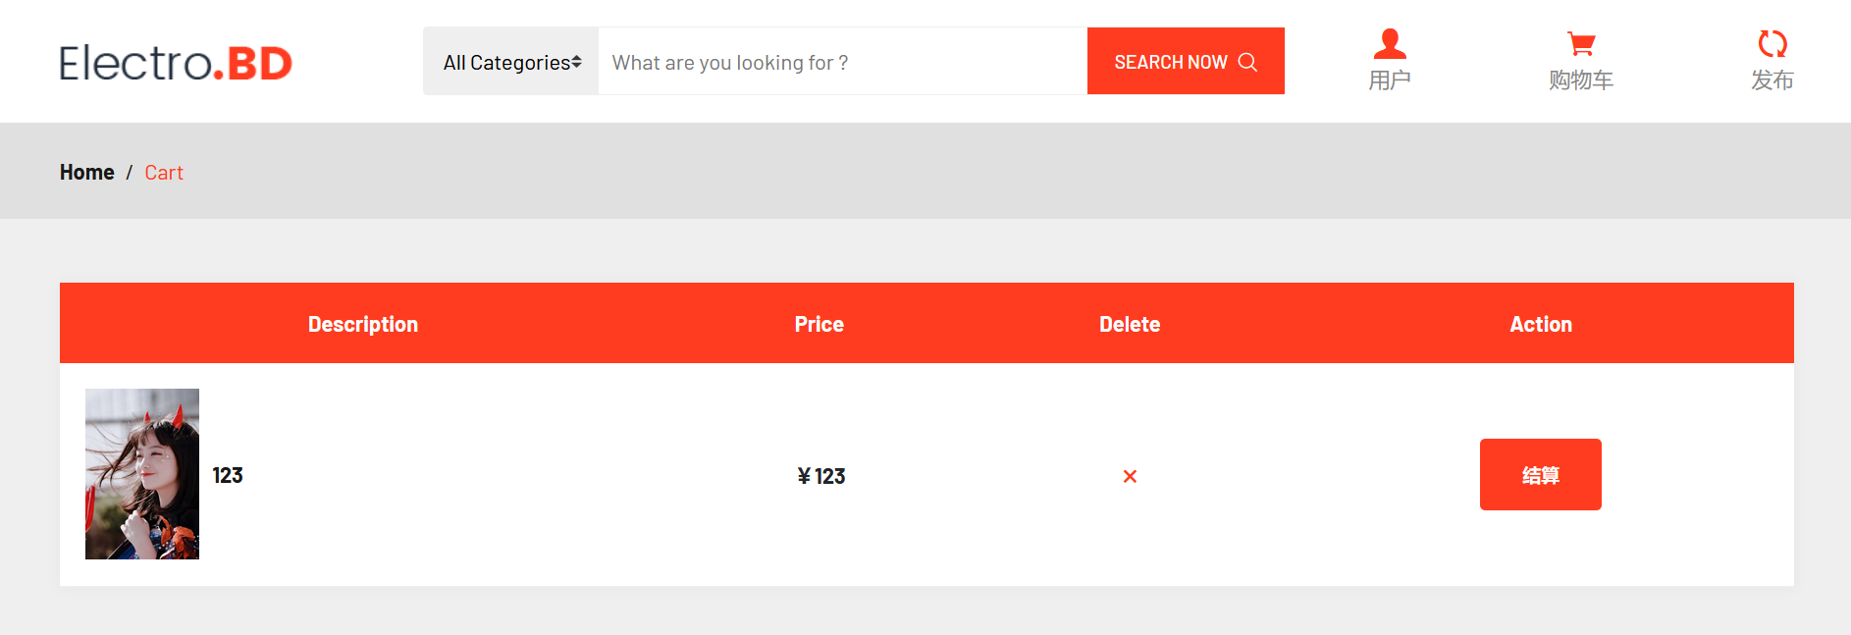Click the 用户 label in header

[1390, 80]
